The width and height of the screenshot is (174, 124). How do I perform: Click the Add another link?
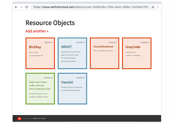tap(37, 31)
